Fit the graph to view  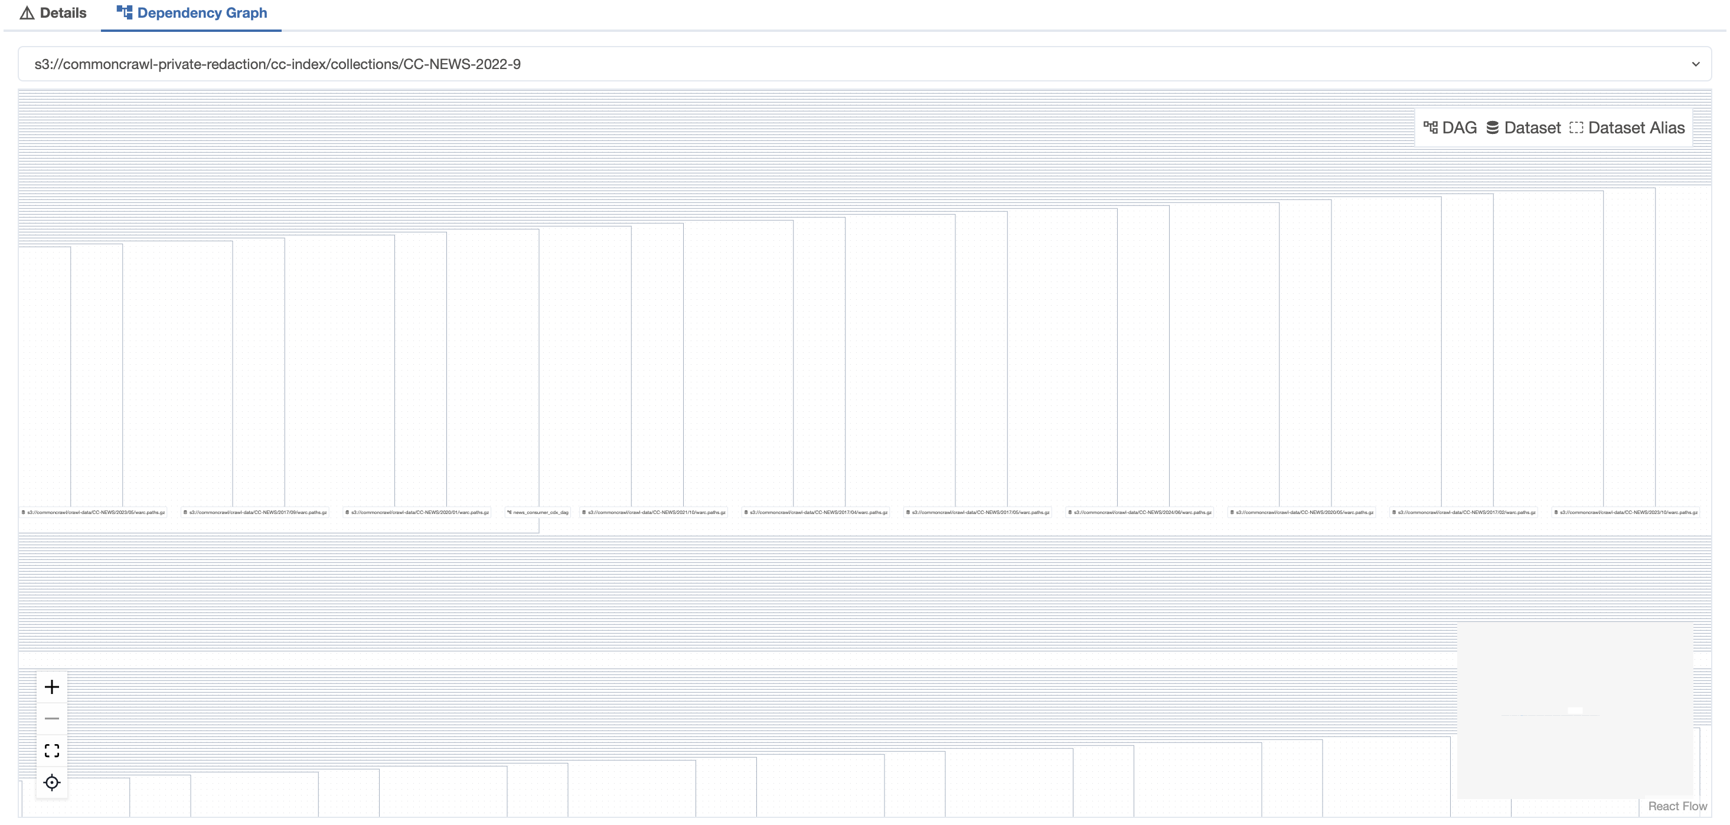[52, 751]
